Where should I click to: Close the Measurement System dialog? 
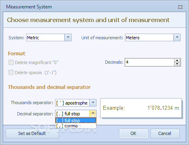[180, 7]
